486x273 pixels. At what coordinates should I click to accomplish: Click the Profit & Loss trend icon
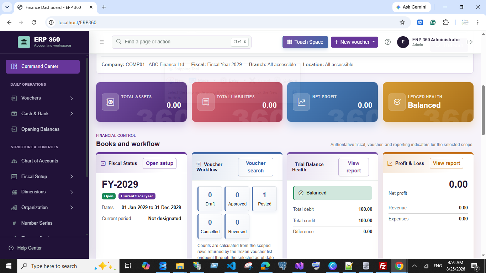click(x=390, y=164)
